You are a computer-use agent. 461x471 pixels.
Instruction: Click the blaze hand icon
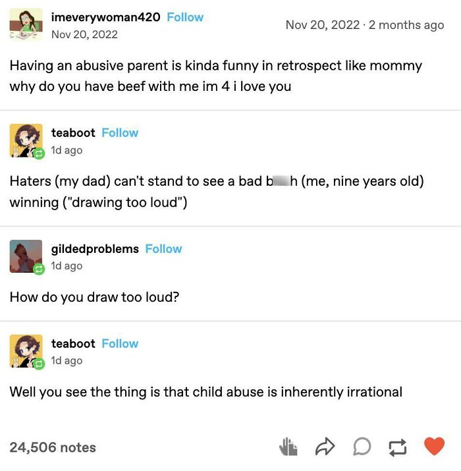pyautogui.click(x=288, y=447)
